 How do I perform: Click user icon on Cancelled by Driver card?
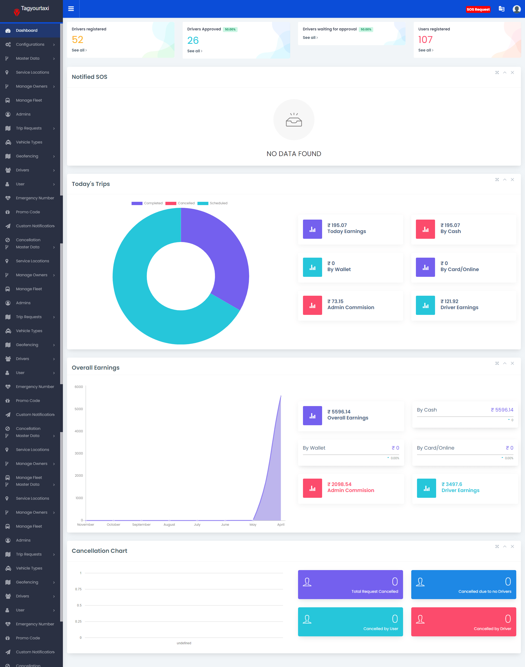420,619
